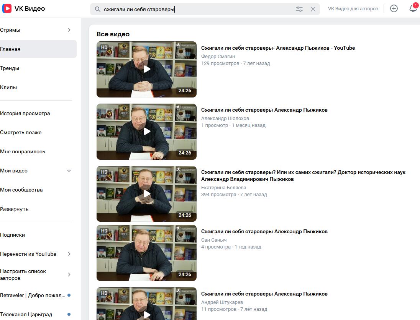420x320 pixels.
Task: Open Смотреть позже list
Action: 21,132
